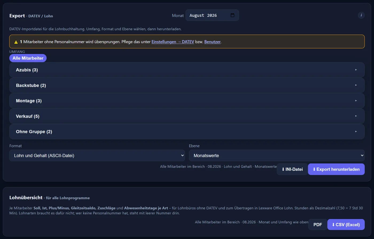
Task: Open the Ebene dropdown Monatswerte
Action: (x=277, y=155)
